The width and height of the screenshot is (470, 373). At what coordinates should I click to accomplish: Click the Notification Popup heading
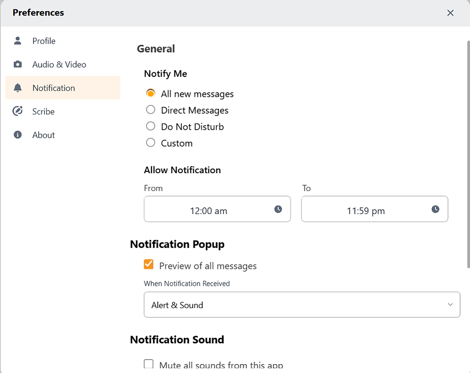point(177,245)
